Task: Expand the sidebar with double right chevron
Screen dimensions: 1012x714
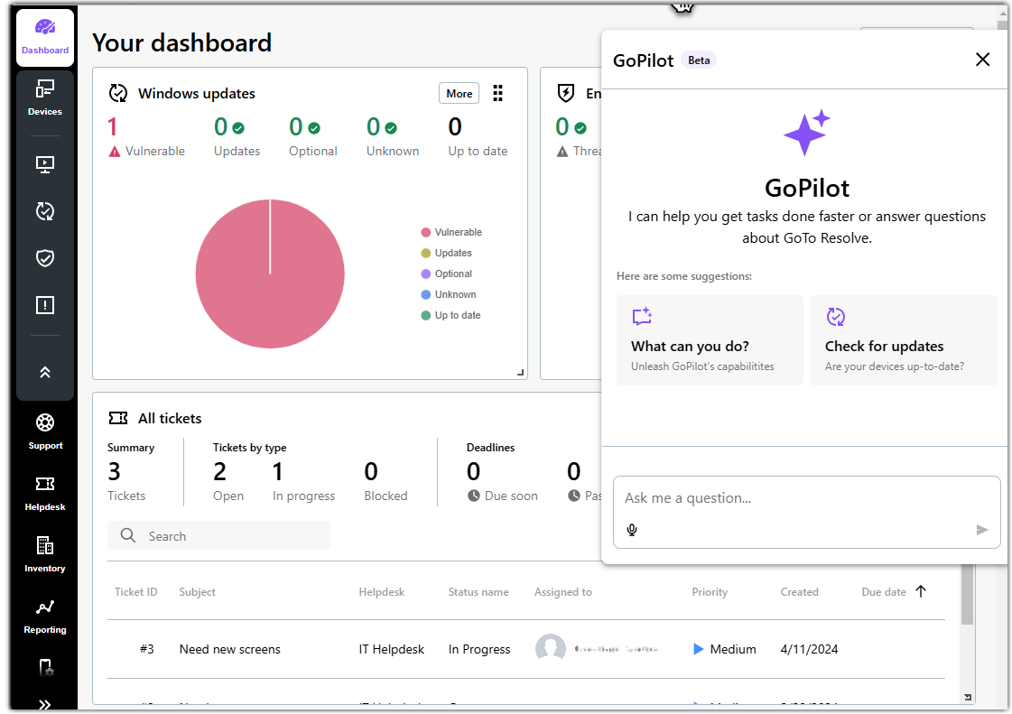Action: click(x=45, y=704)
